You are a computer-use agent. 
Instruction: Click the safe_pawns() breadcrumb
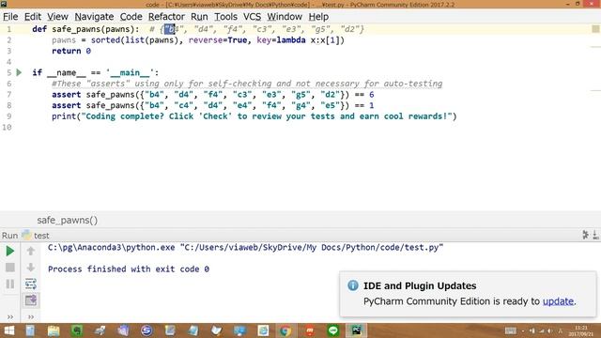click(68, 221)
